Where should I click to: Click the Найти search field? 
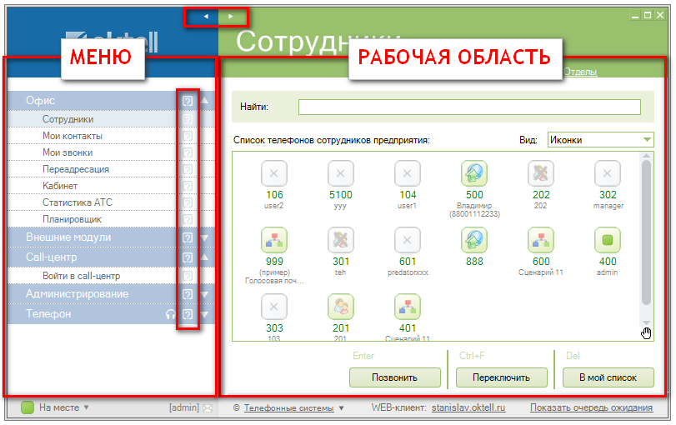[469, 107]
